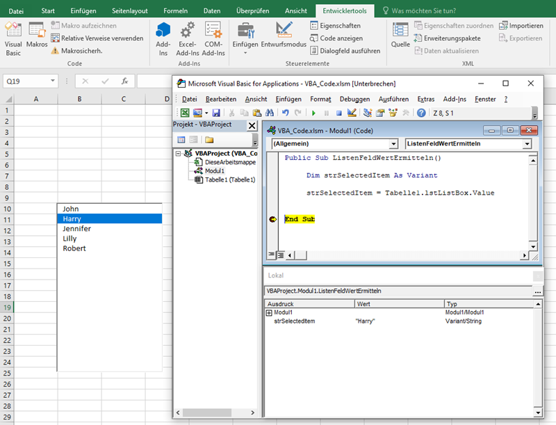Click Relative Verweise verwenden
This screenshot has width=556, height=425.
pyautogui.click(x=97, y=38)
